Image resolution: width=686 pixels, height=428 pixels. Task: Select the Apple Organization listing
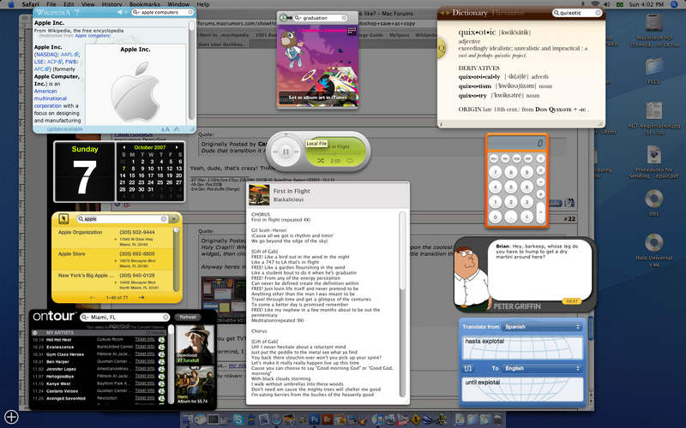(114, 238)
